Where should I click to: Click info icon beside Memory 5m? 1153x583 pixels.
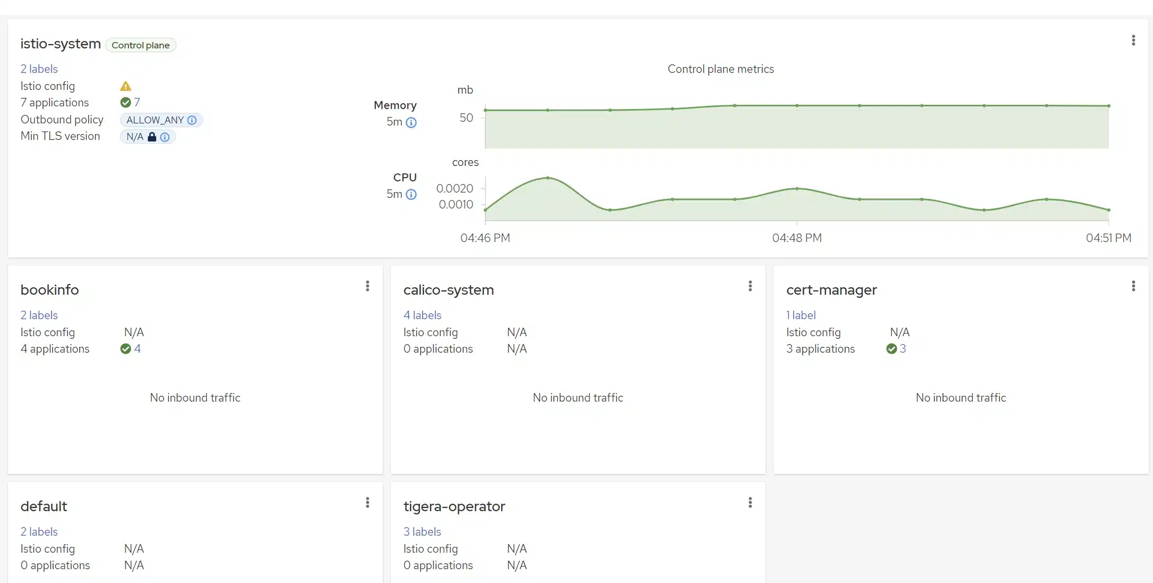pyautogui.click(x=411, y=122)
